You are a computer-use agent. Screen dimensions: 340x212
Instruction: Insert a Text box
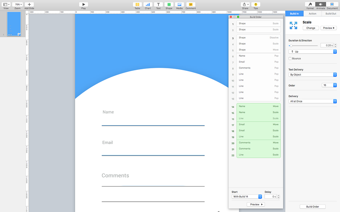(x=158, y=4)
